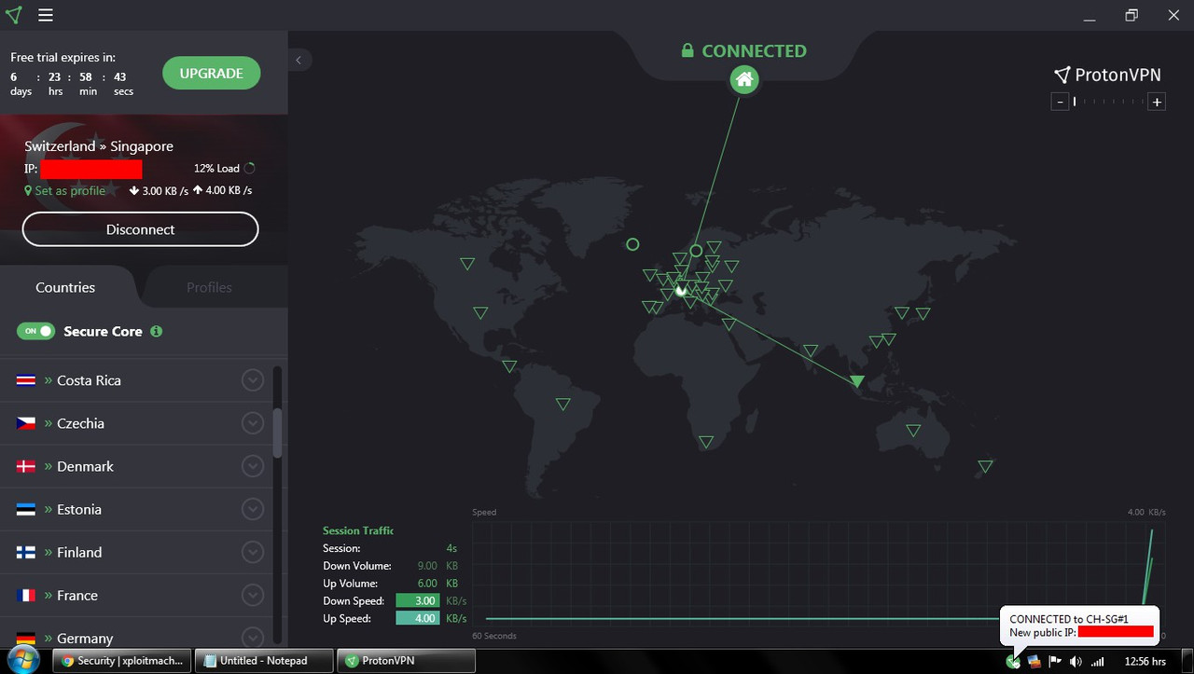Image resolution: width=1194 pixels, height=674 pixels.
Task: Click the UPGRADE button
Action: (211, 74)
